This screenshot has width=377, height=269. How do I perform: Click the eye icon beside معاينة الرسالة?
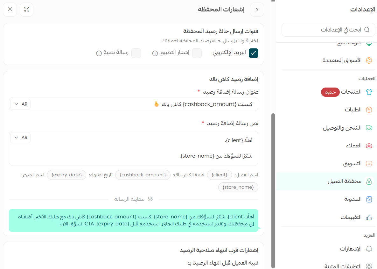click(x=150, y=199)
